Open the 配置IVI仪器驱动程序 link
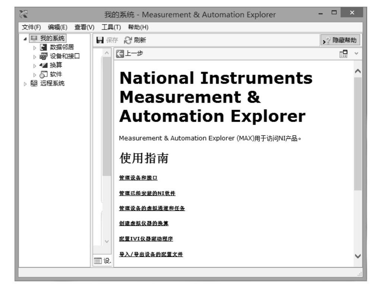 [146, 238]
